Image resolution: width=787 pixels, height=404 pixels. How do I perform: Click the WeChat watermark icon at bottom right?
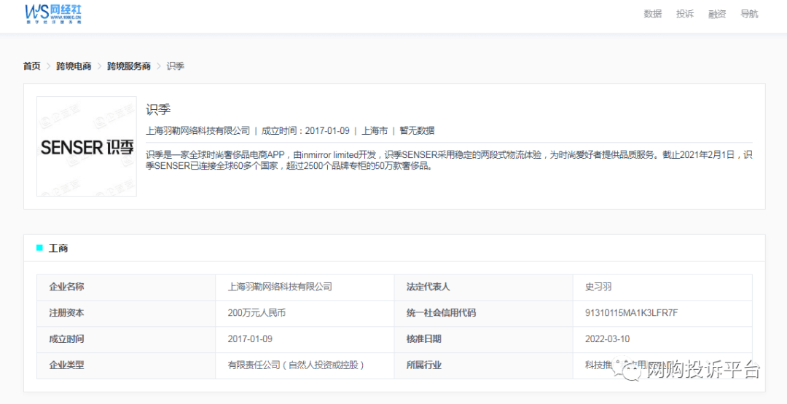point(630,371)
